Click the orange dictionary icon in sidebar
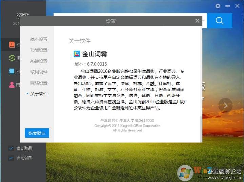 [x=12, y=45]
